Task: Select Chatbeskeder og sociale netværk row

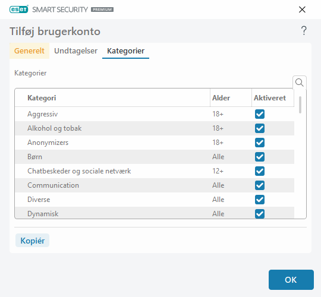Action: tap(155, 171)
